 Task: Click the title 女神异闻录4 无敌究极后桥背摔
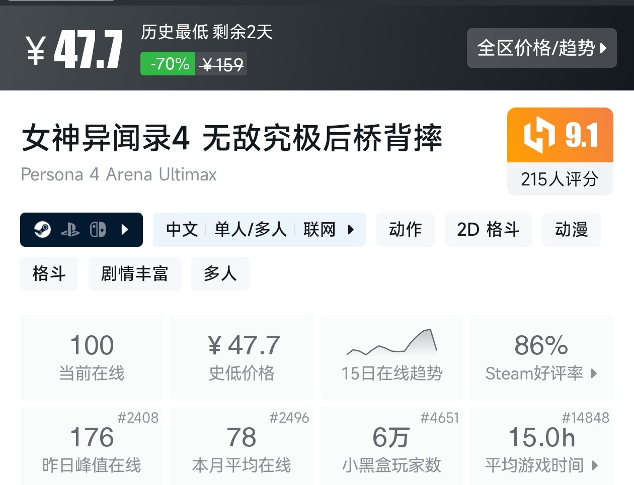coord(232,139)
